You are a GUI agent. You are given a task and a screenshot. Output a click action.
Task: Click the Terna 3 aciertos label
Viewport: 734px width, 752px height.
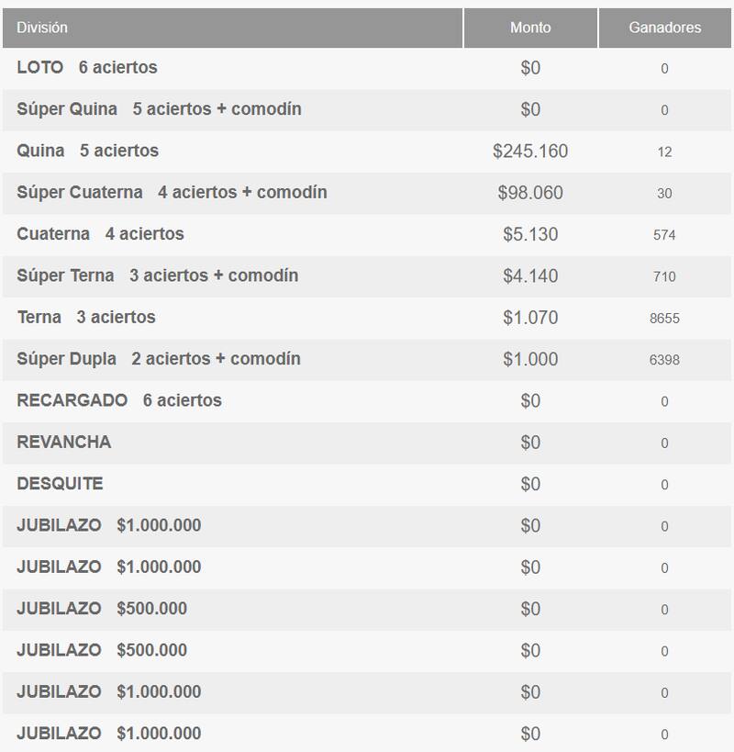tap(86, 318)
